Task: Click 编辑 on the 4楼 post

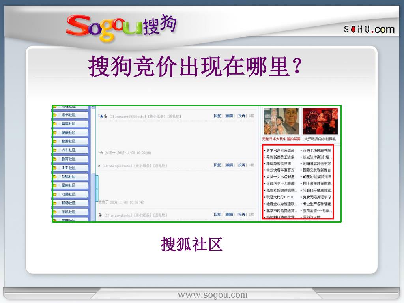Action: pyautogui.click(x=229, y=165)
